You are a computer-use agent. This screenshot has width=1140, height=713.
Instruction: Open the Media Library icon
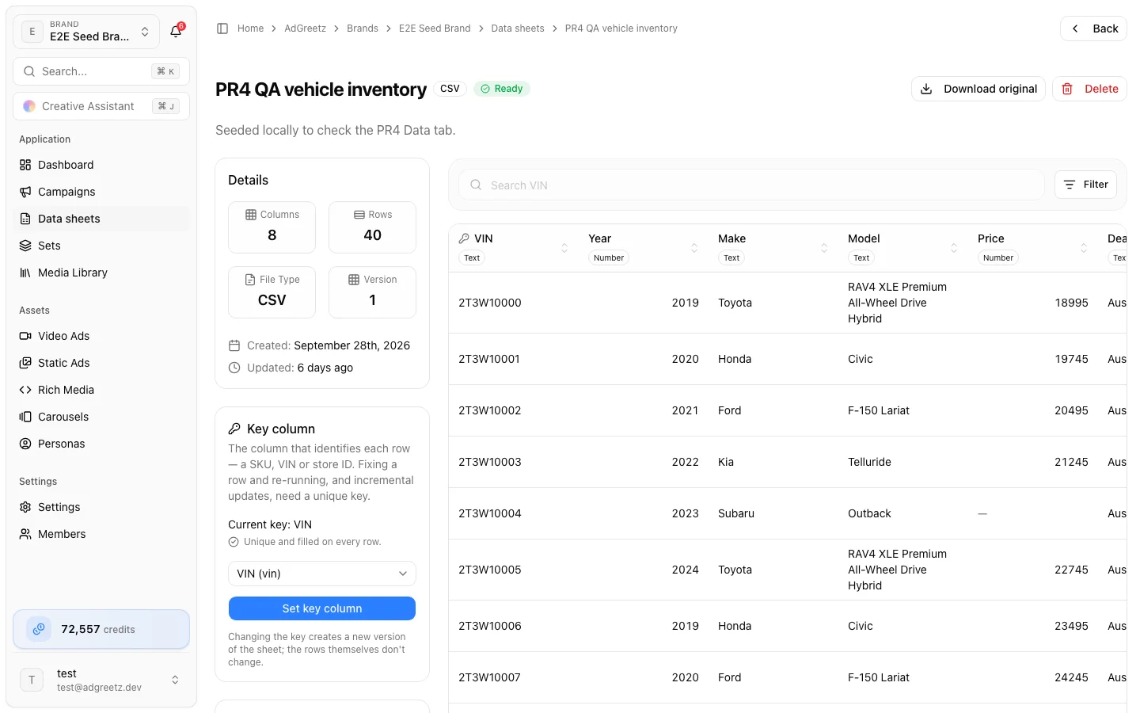25,273
